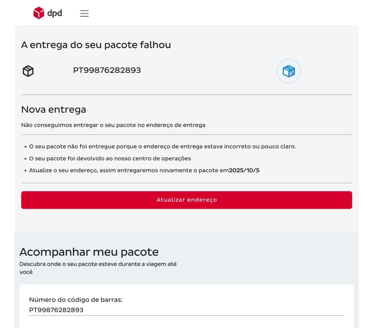
Task: Open the site menu from the top bar
Action: click(84, 13)
